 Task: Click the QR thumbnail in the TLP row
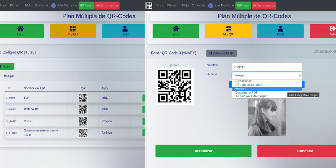pyautogui.click(x=83, y=98)
